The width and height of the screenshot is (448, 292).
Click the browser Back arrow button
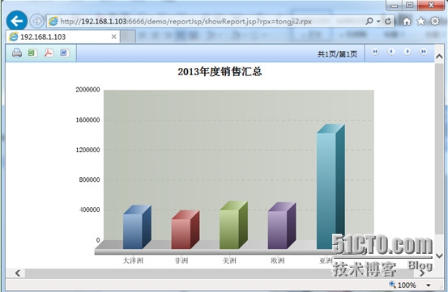click(16, 20)
